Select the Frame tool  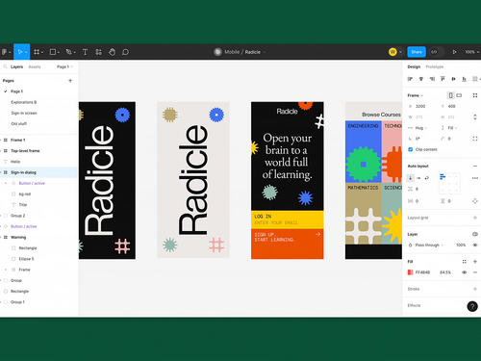(37, 52)
